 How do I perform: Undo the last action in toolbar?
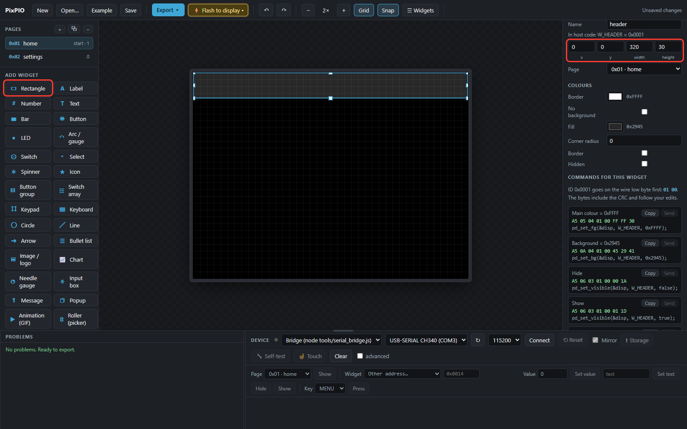pyautogui.click(x=266, y=10)
